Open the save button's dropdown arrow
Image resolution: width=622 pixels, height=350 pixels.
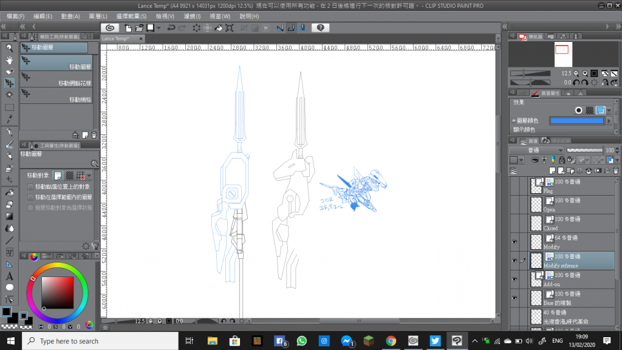click(x=159, y=28)
